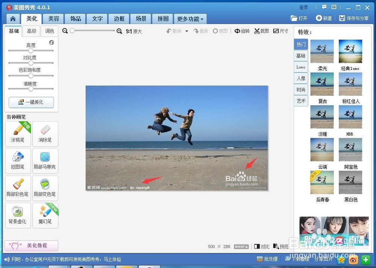
Task: Open 批处理 batch processing
Action: (267, 259)
